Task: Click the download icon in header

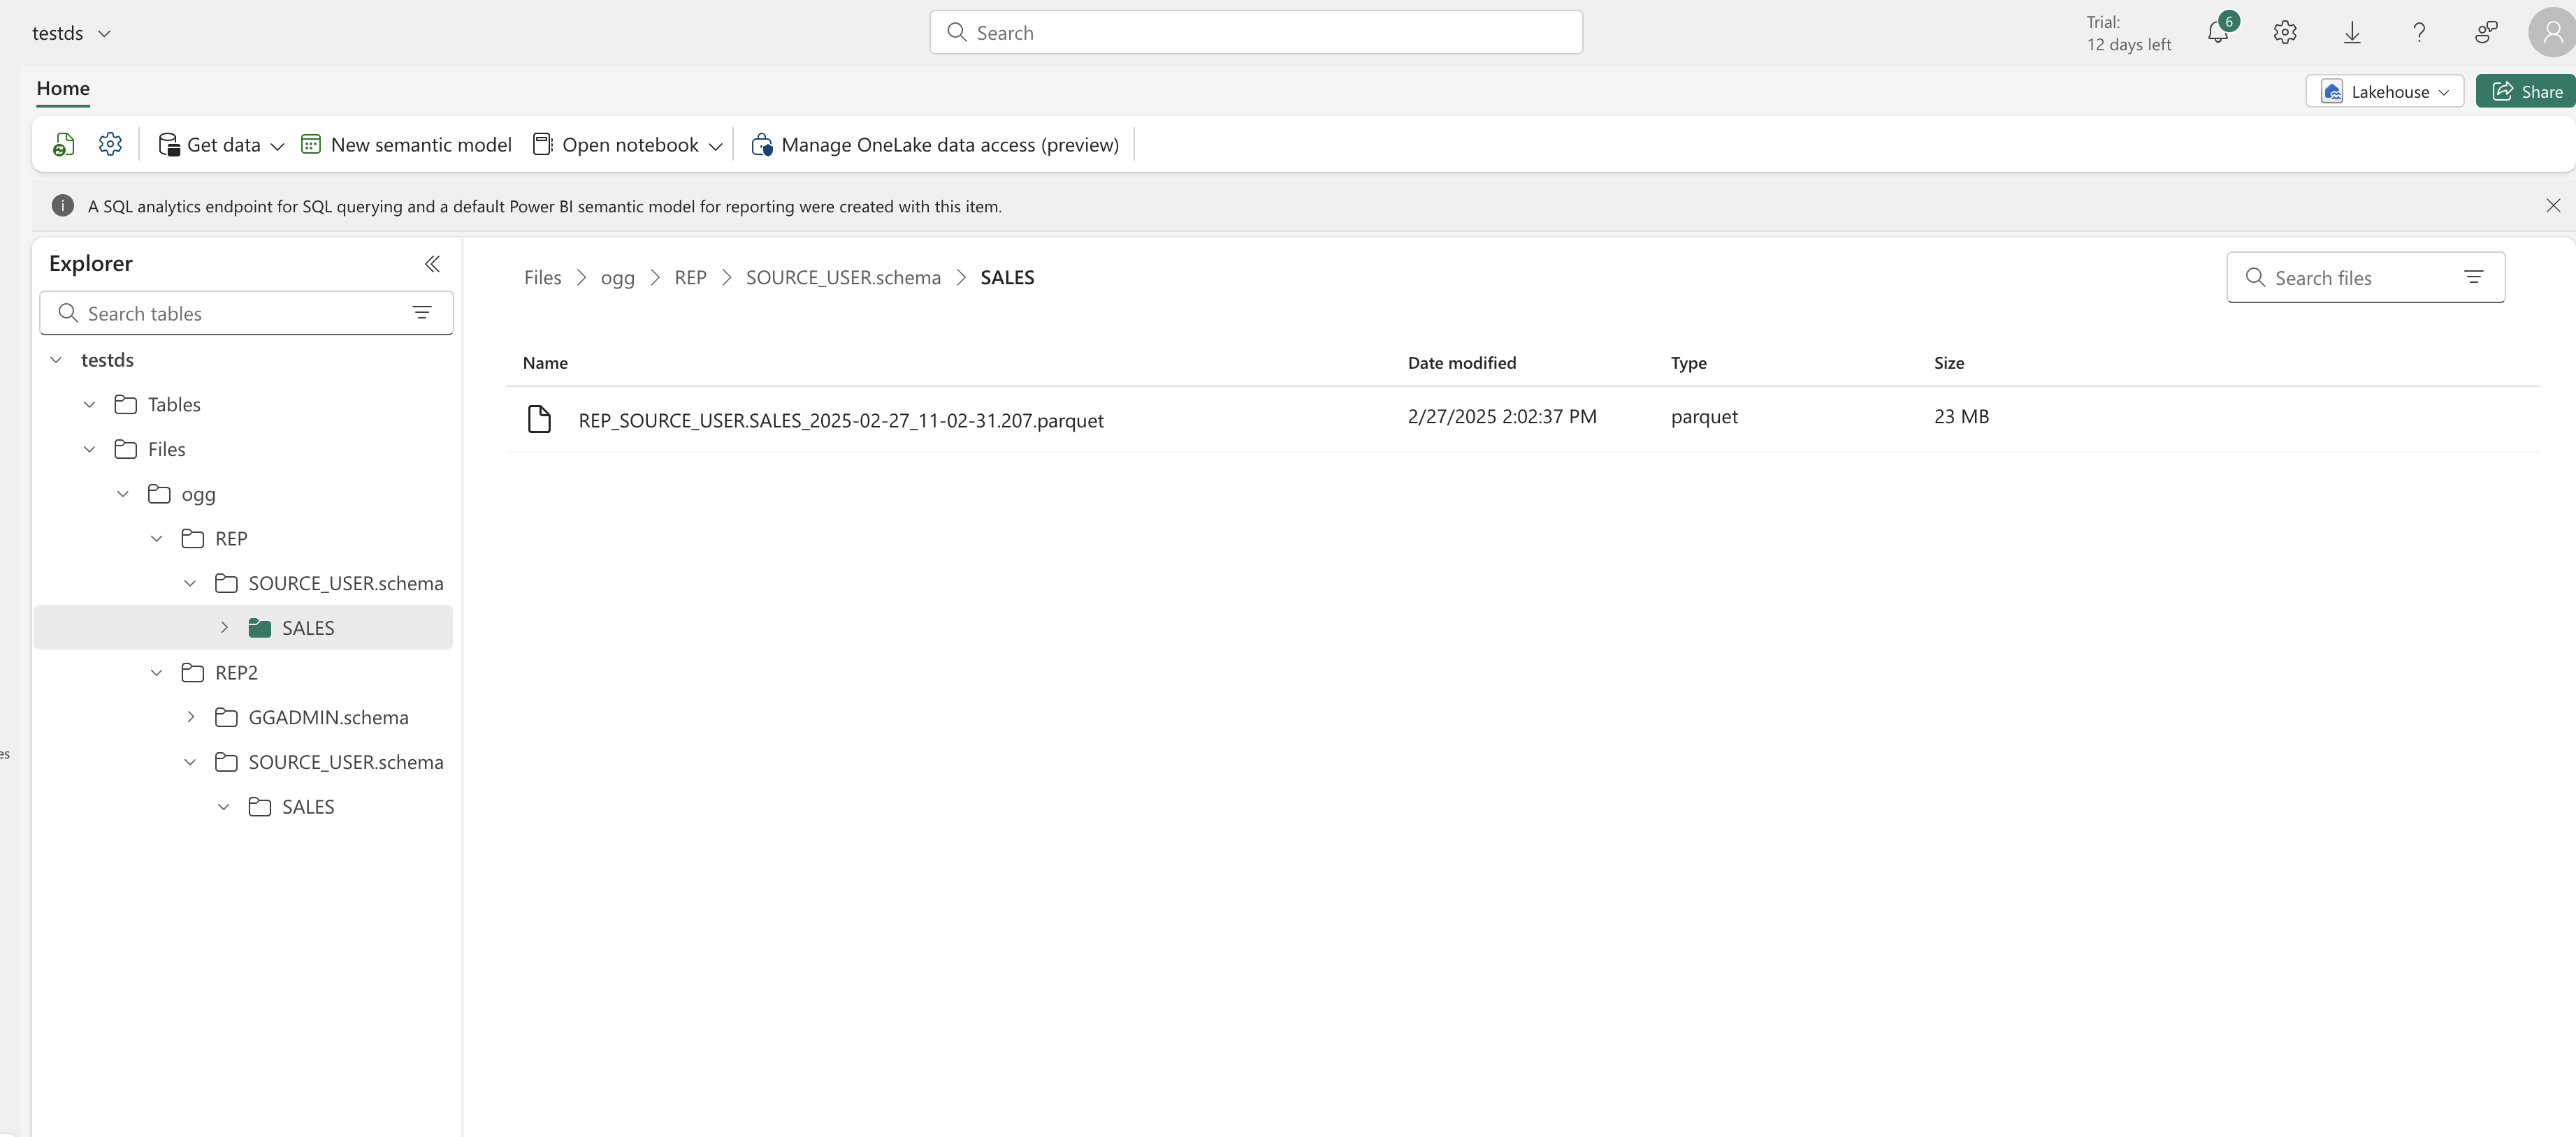Action: pyautogui.click(x=2352, y=32)
